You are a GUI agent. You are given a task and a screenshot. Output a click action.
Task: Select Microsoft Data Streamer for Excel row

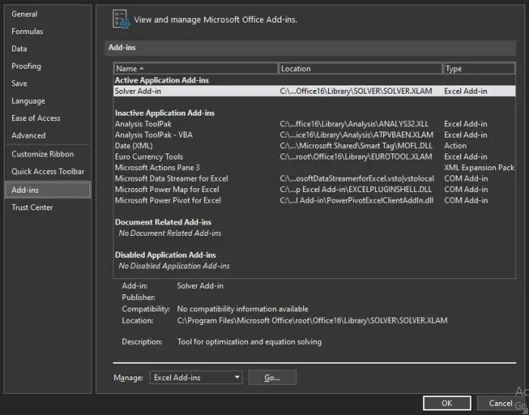tap(314, 178)
